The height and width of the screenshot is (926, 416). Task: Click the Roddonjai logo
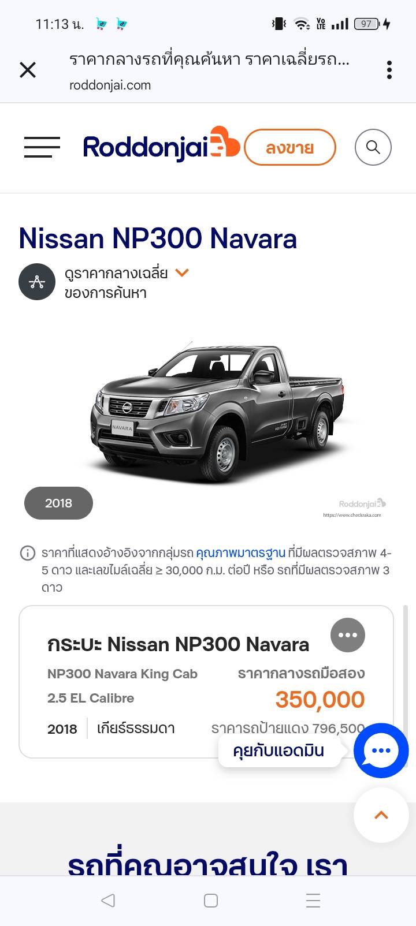click(x=161, y=144)
